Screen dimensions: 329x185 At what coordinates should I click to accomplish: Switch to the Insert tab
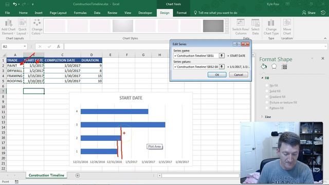(39, 13)
